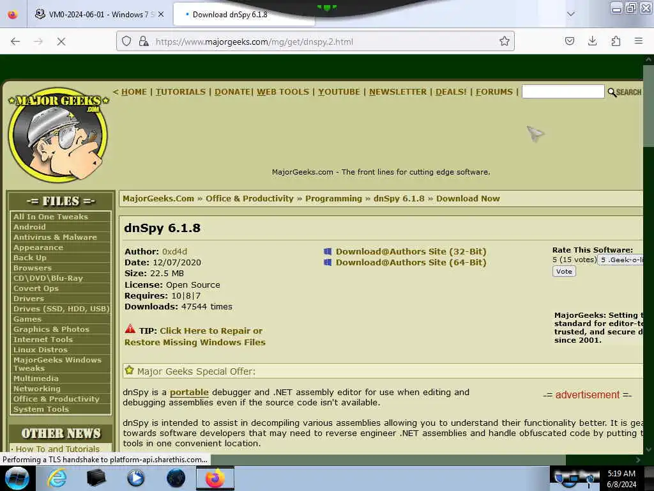Click the scroll right arrow at the bottom
The height and width of the screenshot is (491, 654).
[x=638, y=460]
